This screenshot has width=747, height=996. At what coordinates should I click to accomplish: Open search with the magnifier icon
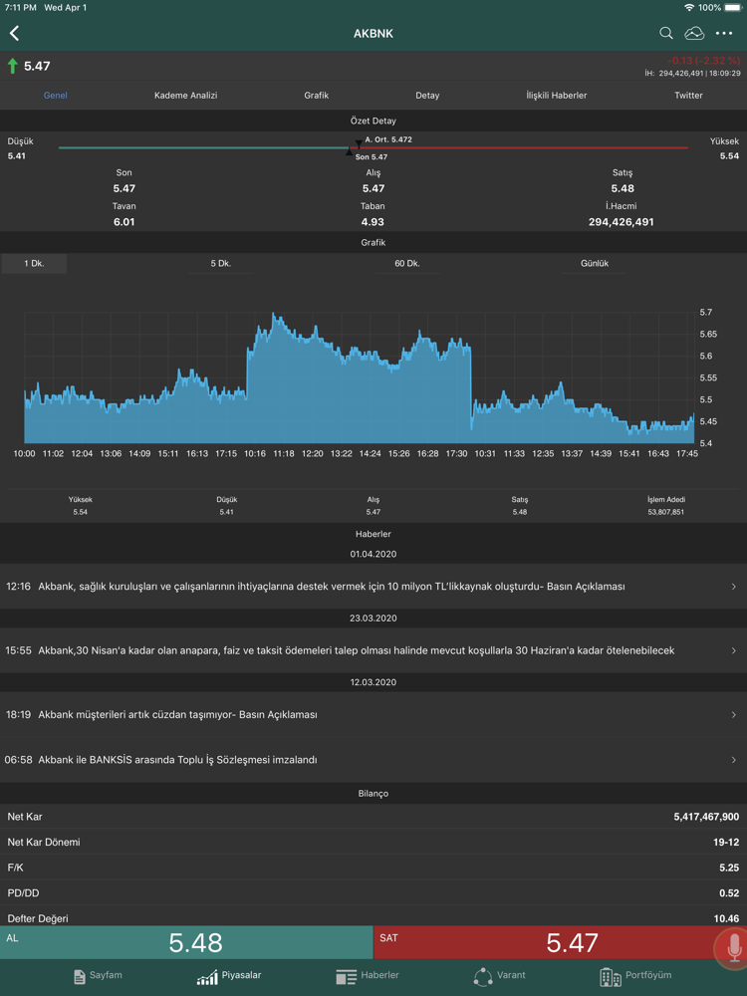(x=665, y=33)
